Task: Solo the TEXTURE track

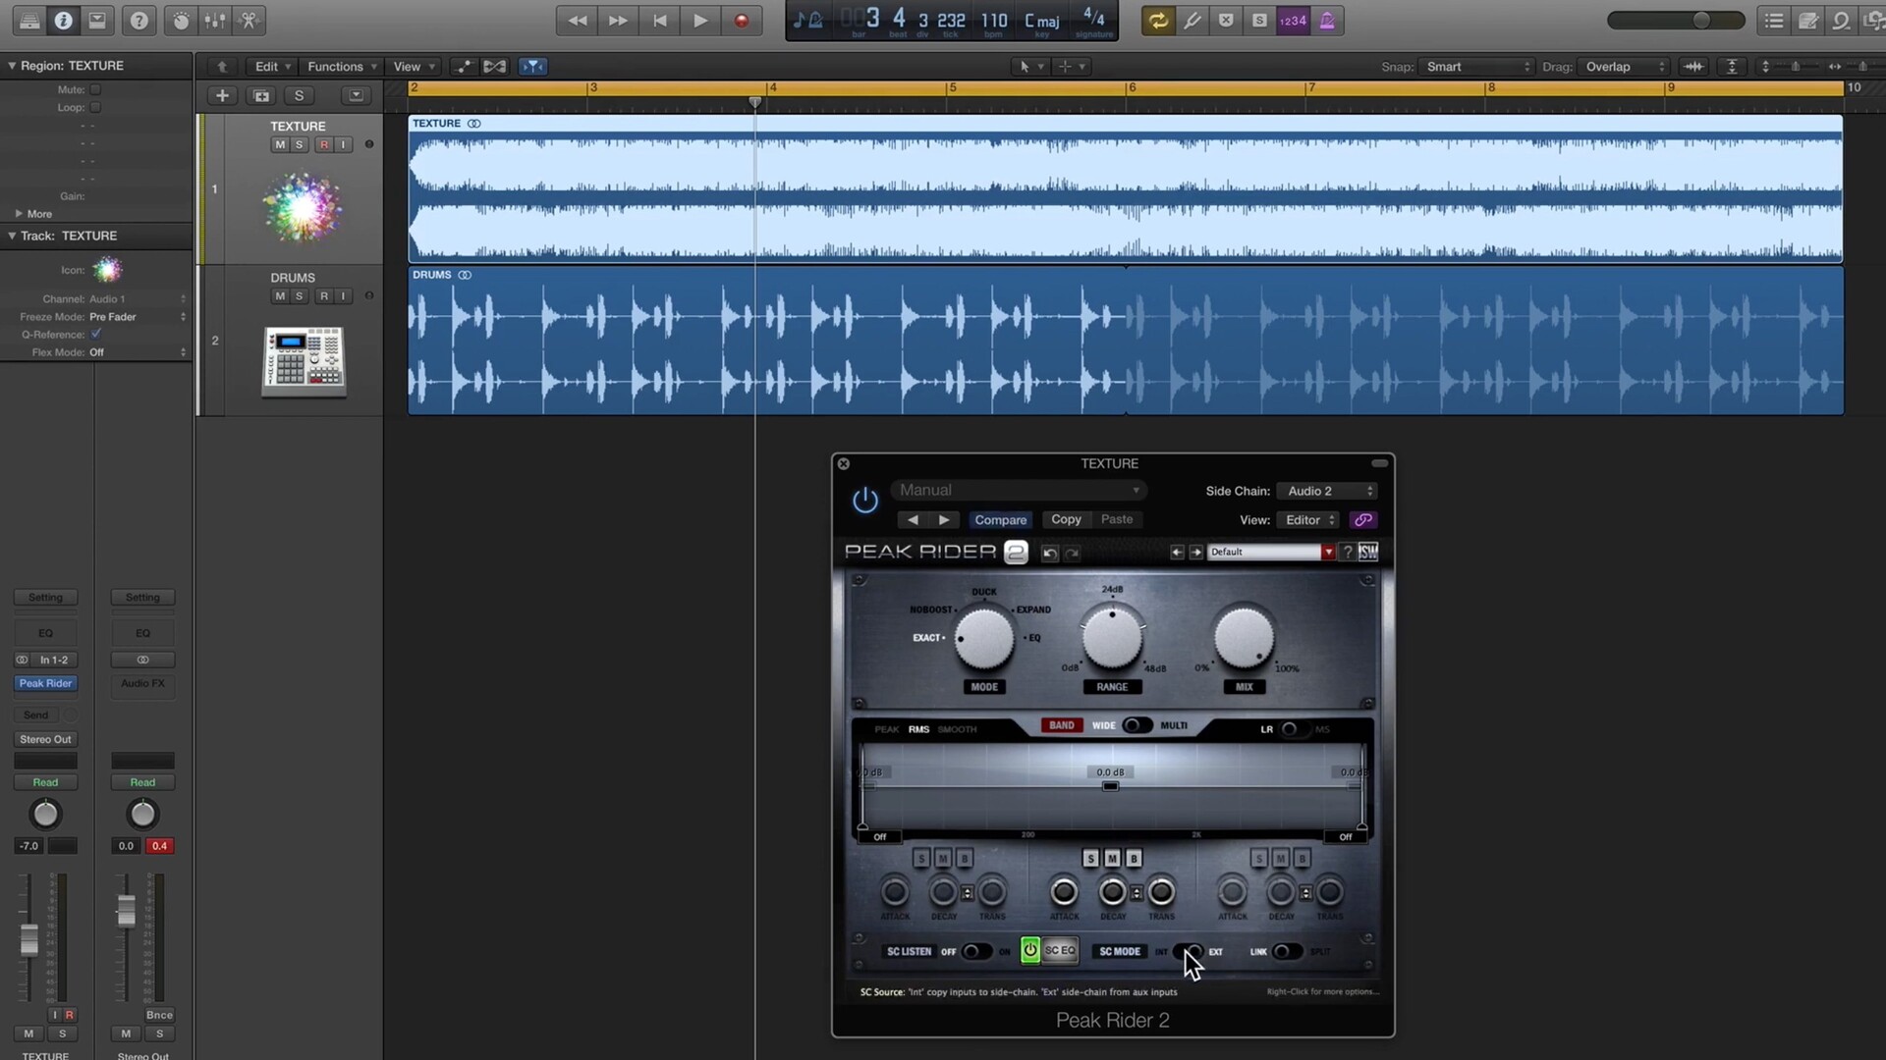Action: point(300,144)
